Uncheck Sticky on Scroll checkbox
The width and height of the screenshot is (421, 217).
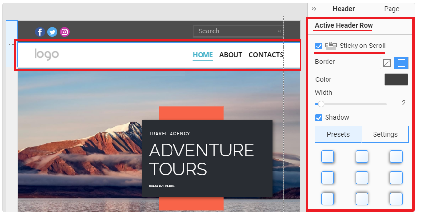click(319, 46)
